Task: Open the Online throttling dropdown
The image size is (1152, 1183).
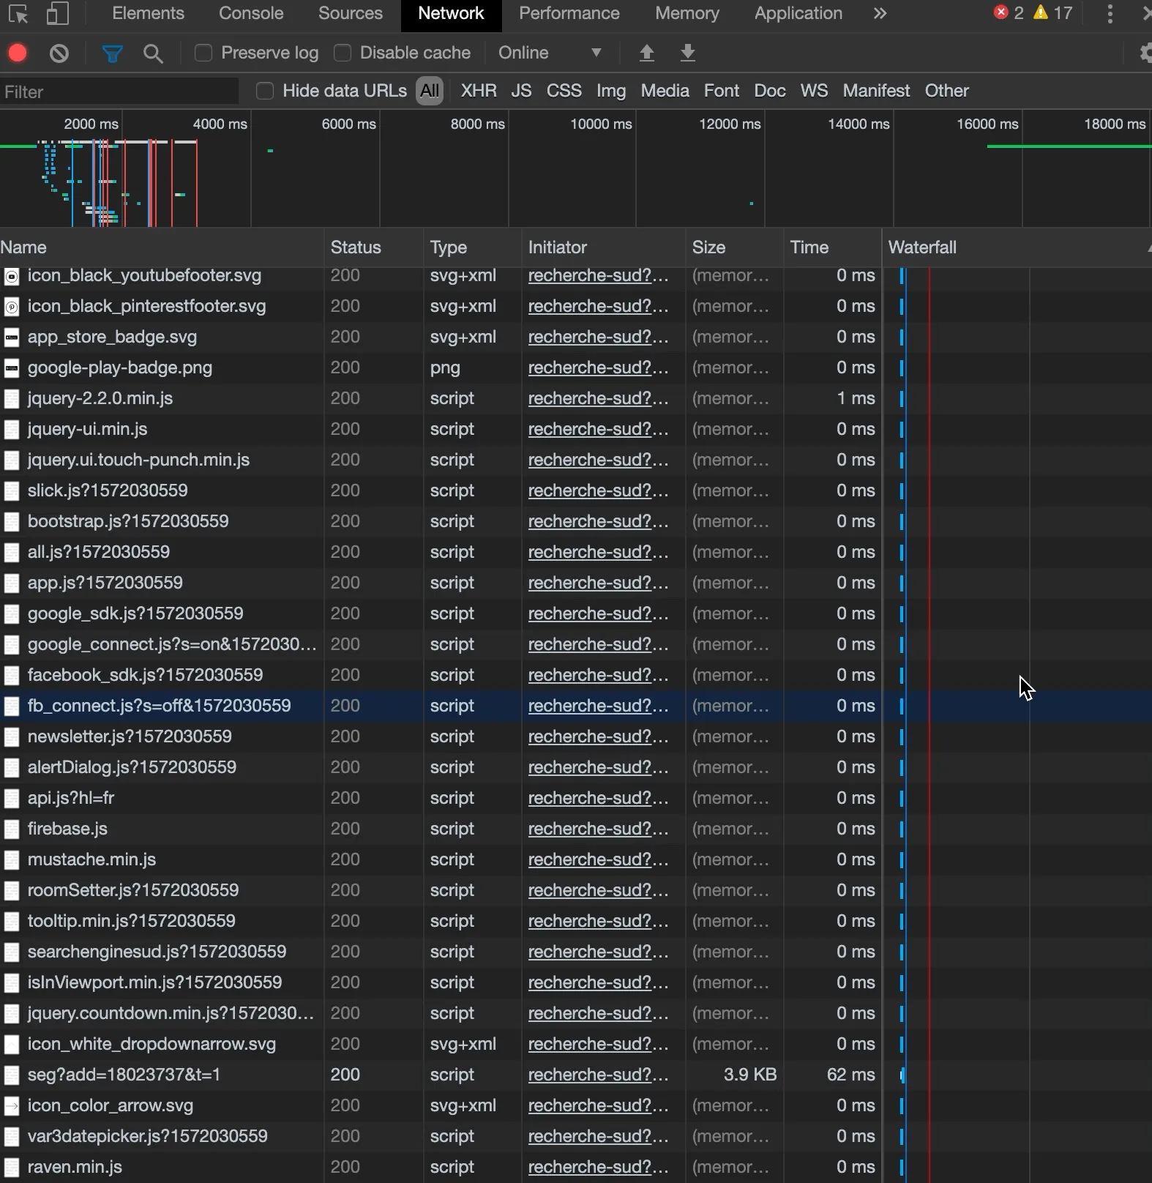Action: [x=550, y=53]
